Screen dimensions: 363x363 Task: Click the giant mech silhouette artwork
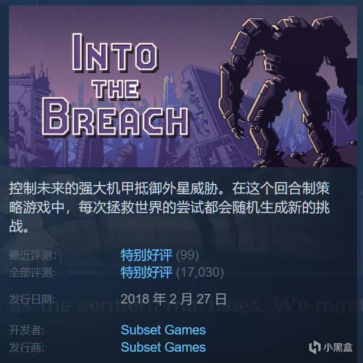coord(287,90)
